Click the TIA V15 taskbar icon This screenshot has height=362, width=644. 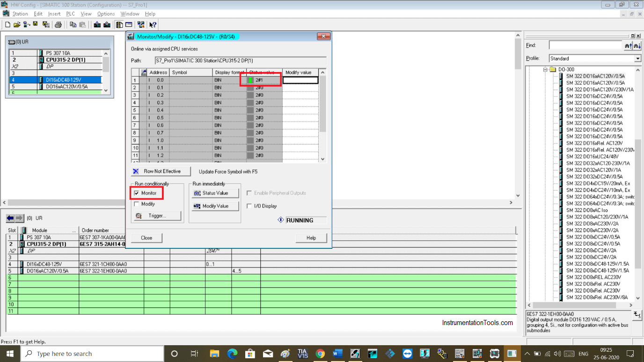[302, 354]
